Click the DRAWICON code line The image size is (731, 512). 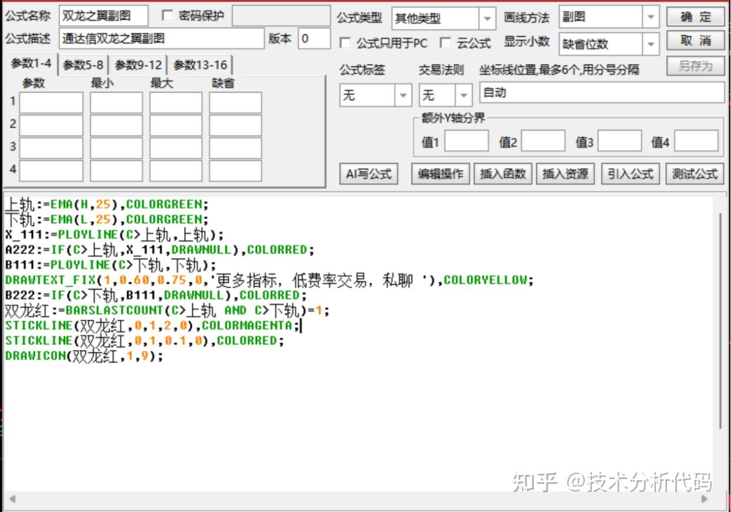click(x=84, y=356)
